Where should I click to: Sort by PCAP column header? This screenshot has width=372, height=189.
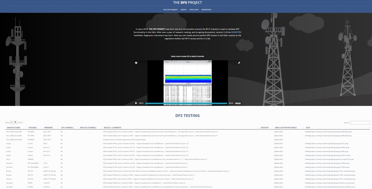click(308, 128)
